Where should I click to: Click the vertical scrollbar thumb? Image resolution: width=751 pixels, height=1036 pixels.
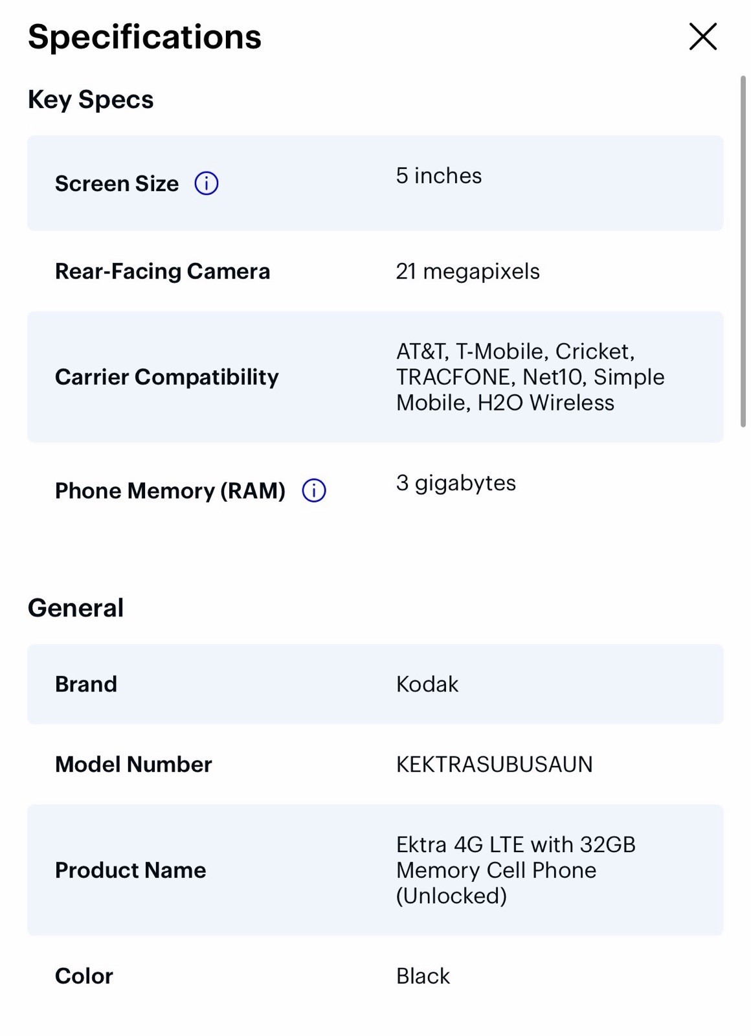coord(743,251)
